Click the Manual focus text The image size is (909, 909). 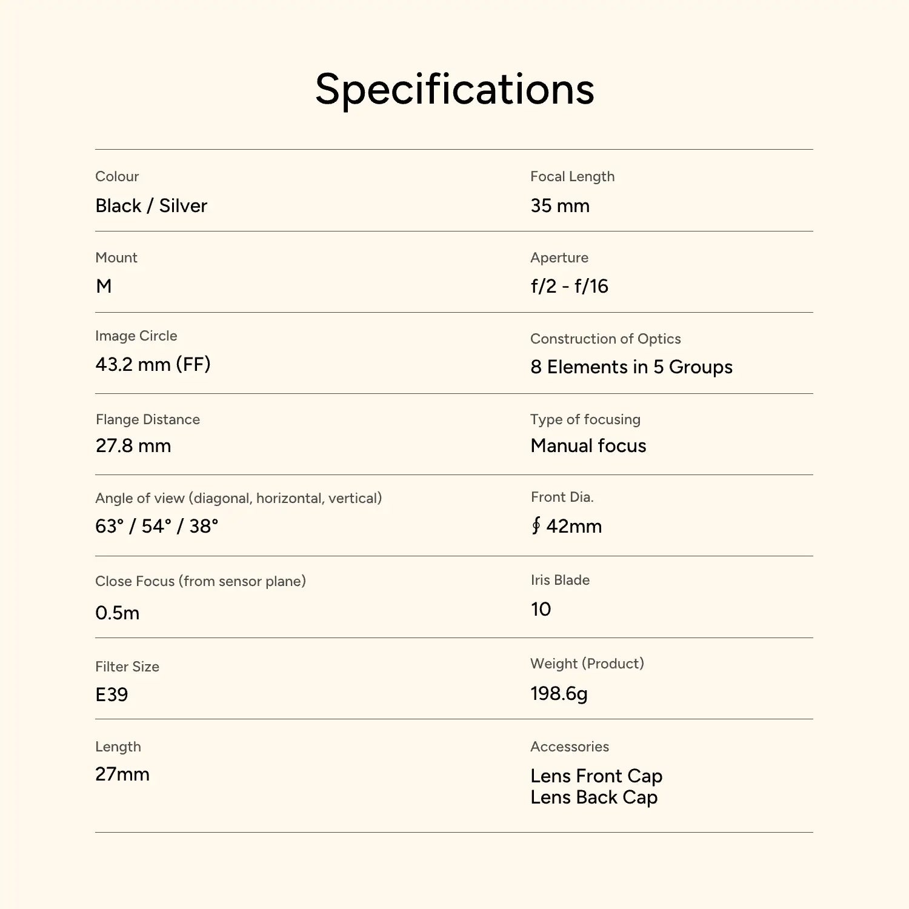click(x=588, y=446)
